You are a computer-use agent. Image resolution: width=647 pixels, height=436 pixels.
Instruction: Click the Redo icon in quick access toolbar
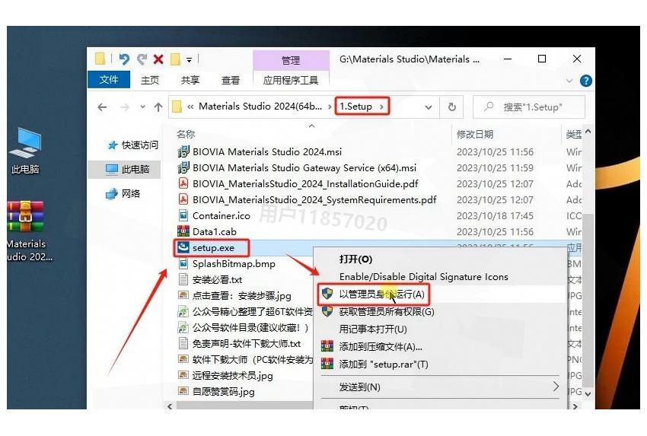142,59
